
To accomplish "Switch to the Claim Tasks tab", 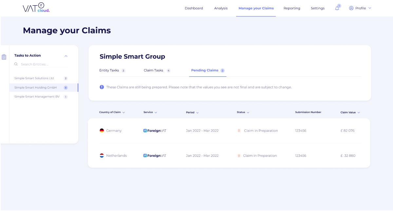I will [154, 70].
